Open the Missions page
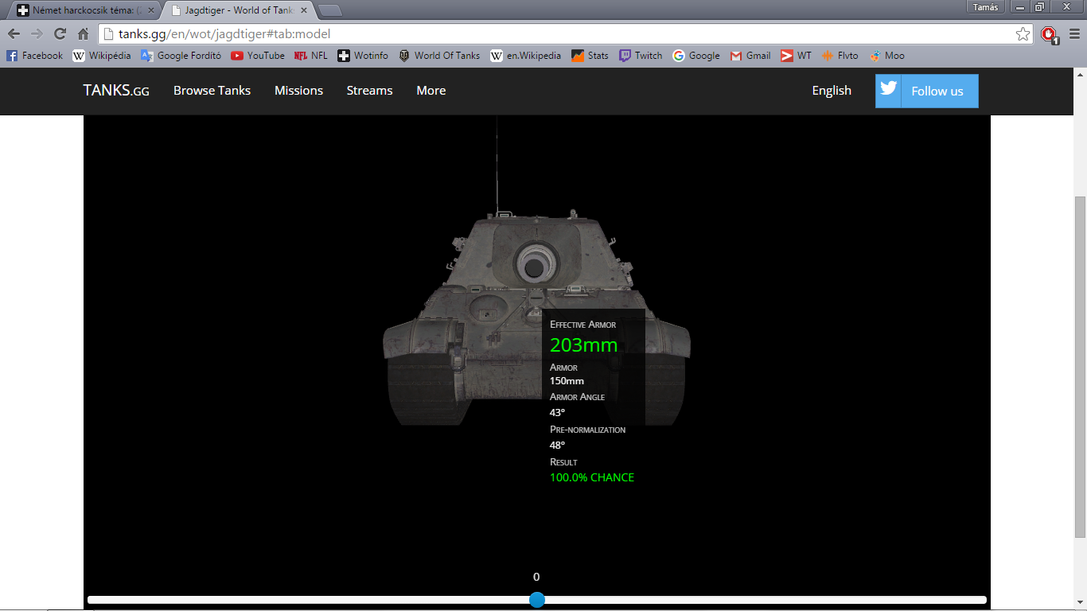The height and width of the screenshot is (611, 1087). coord(298,91)
